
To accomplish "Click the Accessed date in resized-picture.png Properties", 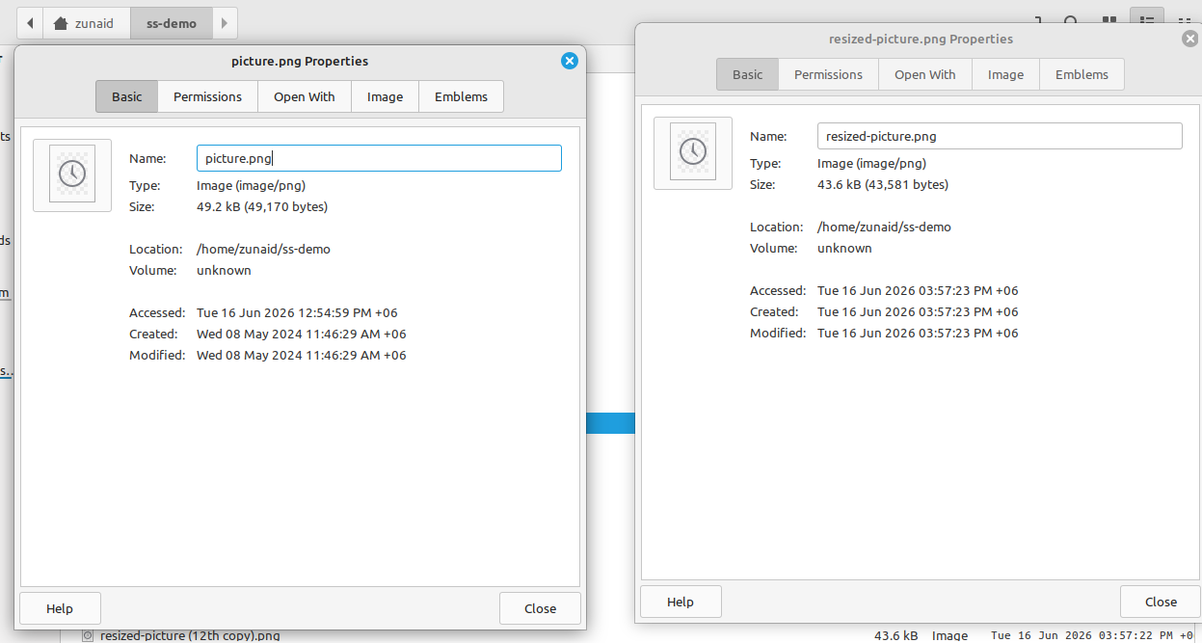I will (918, 290).
